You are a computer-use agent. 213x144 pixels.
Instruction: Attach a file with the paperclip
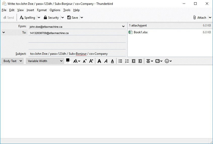pos(200,17)
